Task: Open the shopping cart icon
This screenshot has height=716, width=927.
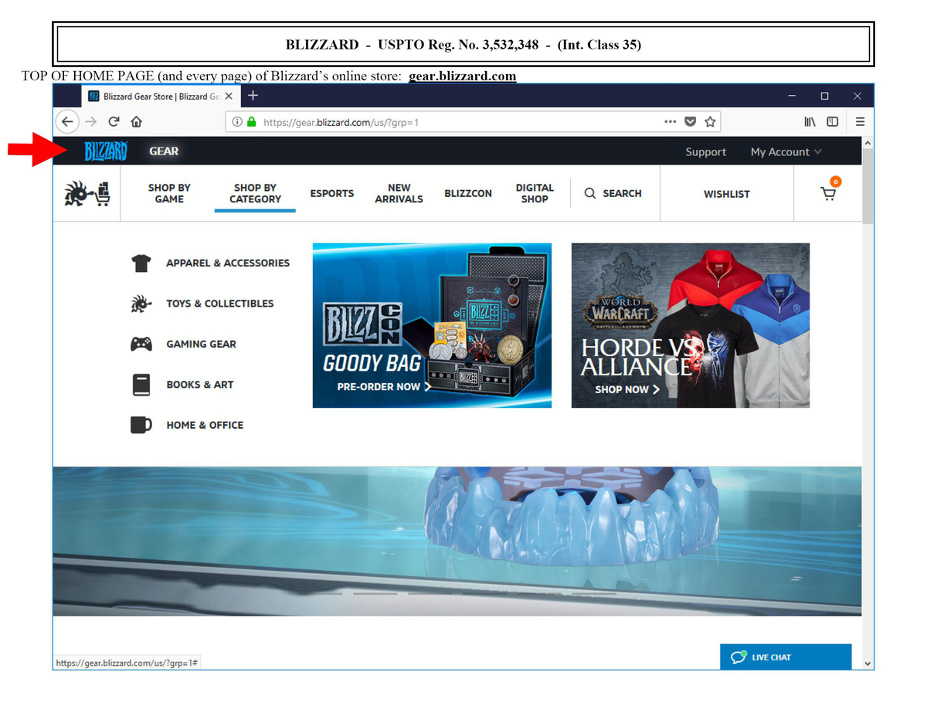Action: click(x=828, y=194)
